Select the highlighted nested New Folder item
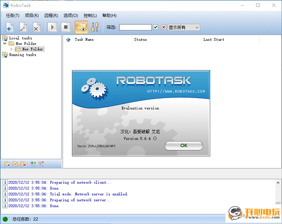282x224 pixels. 32,49
